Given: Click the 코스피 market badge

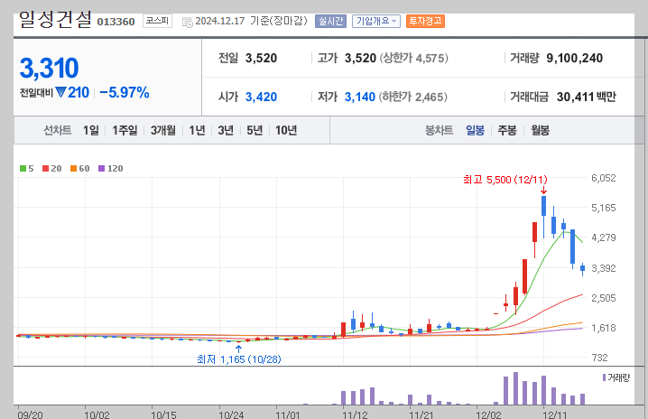Looking at the screenshot, I should tap(157, 21).
